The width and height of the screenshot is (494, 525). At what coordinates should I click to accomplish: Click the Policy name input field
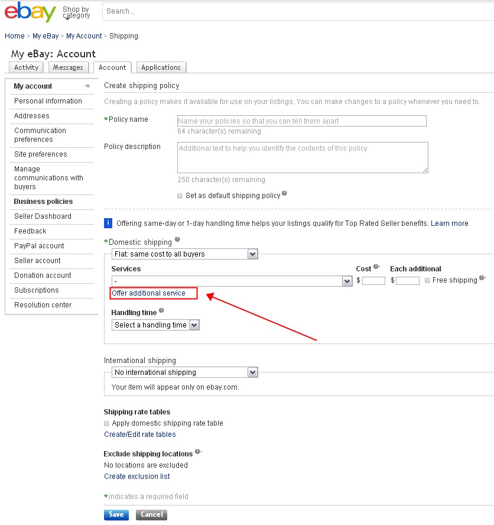tap(301, 121)
